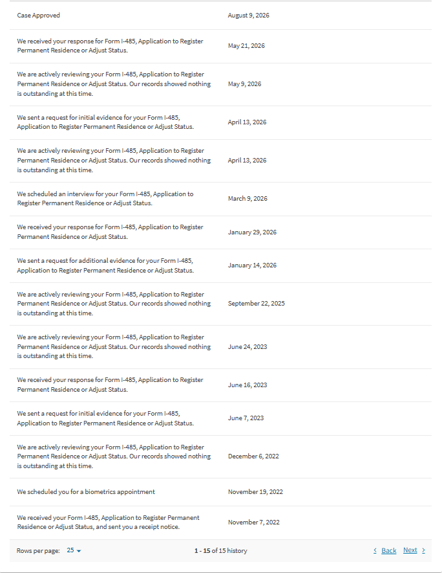Click the January 29, 2026 response received row
Screen dimensions: 442x573
click(x=220, y=232)
